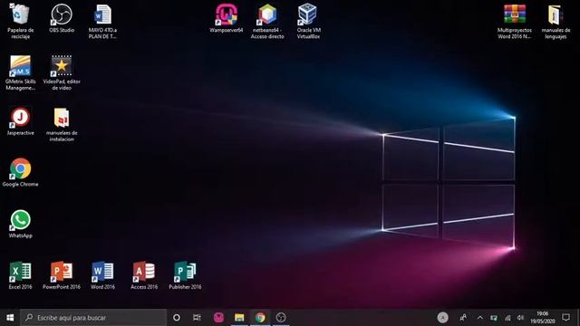
Task: Open the Excel 2016 desktop shortcut
Action: pyautogui.click(x=20, y=275)
